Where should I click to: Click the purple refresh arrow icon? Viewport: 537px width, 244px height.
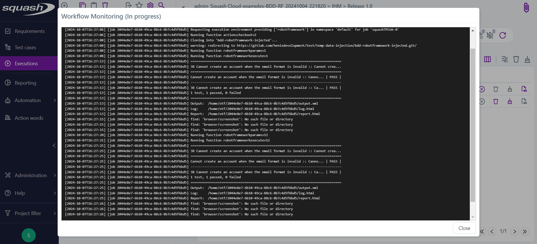(x=503, y=35)
